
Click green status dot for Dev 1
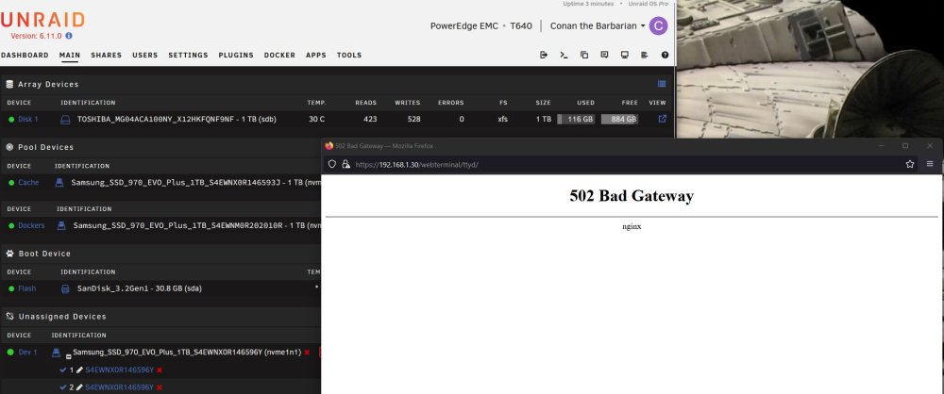tap(10, 353)
